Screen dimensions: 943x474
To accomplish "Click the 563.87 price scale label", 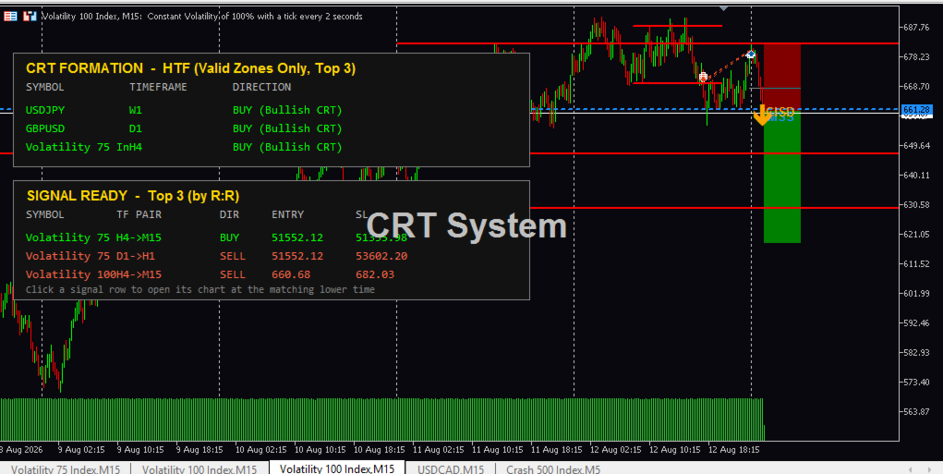I will coord(916,411).
